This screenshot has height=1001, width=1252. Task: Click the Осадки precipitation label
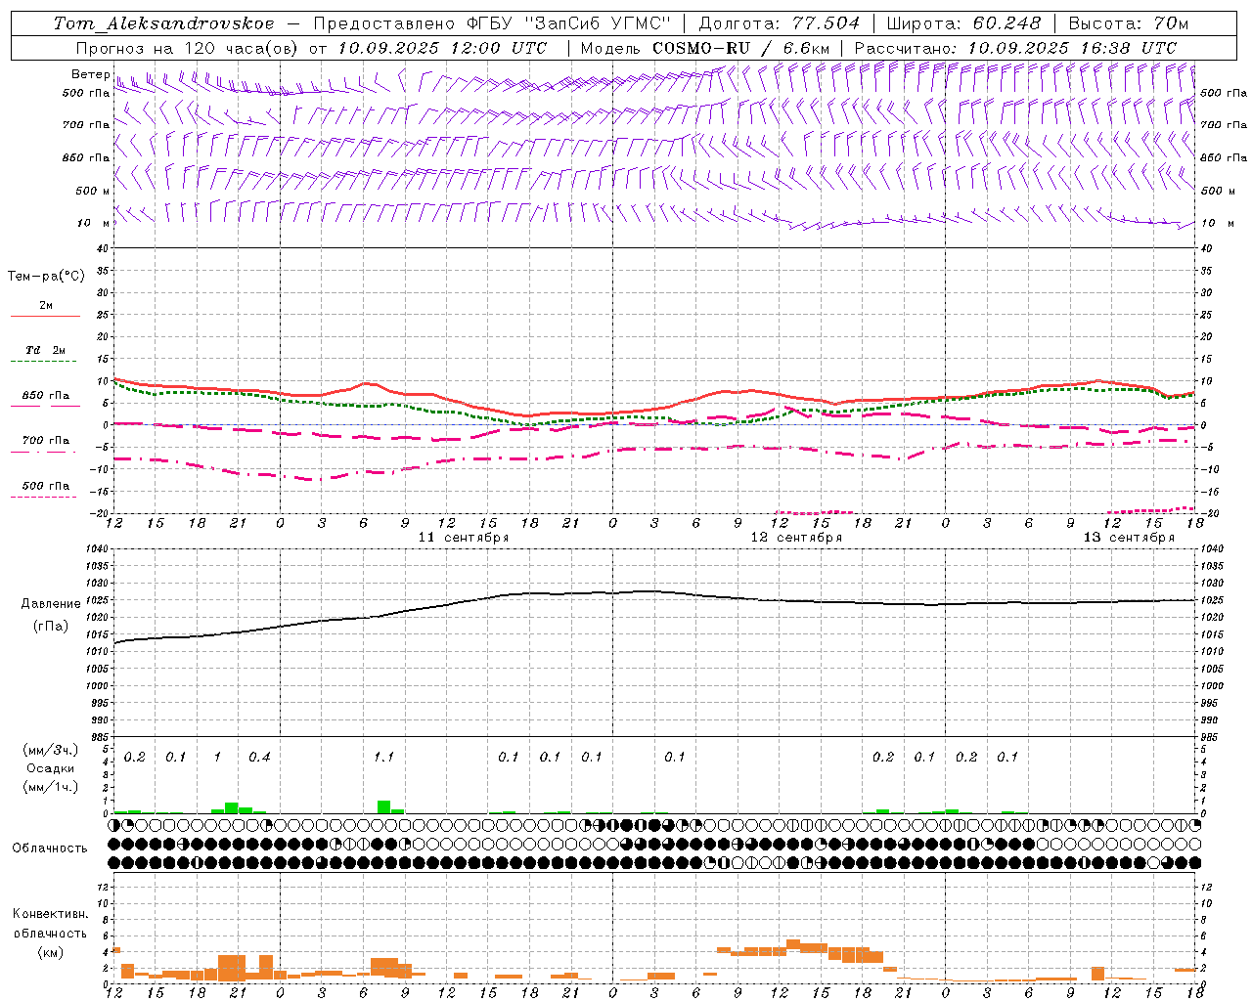coord(50,768)
